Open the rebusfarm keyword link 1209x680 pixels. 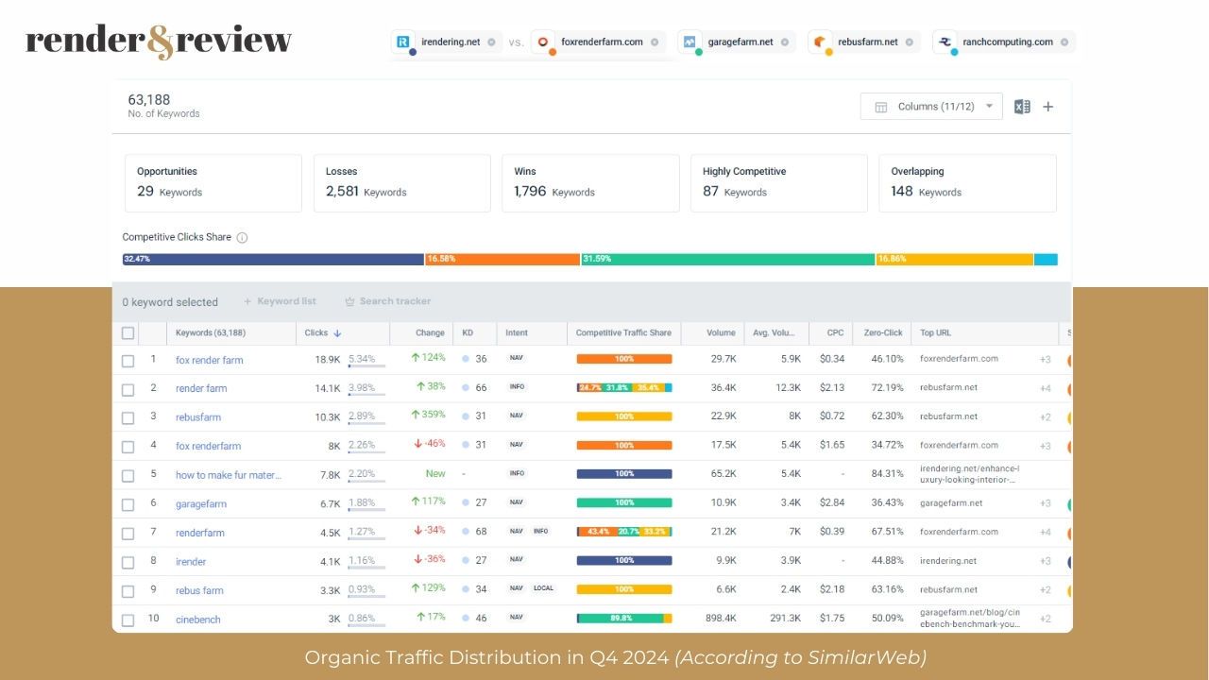pyautogui.click(x=198, y=417)
